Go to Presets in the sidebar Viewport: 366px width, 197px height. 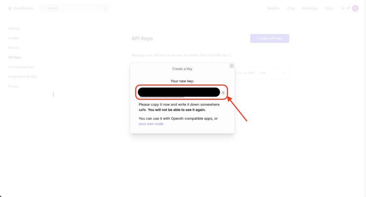[x=14, y=48]
